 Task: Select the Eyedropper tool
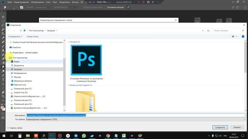[x=3, y=38]
